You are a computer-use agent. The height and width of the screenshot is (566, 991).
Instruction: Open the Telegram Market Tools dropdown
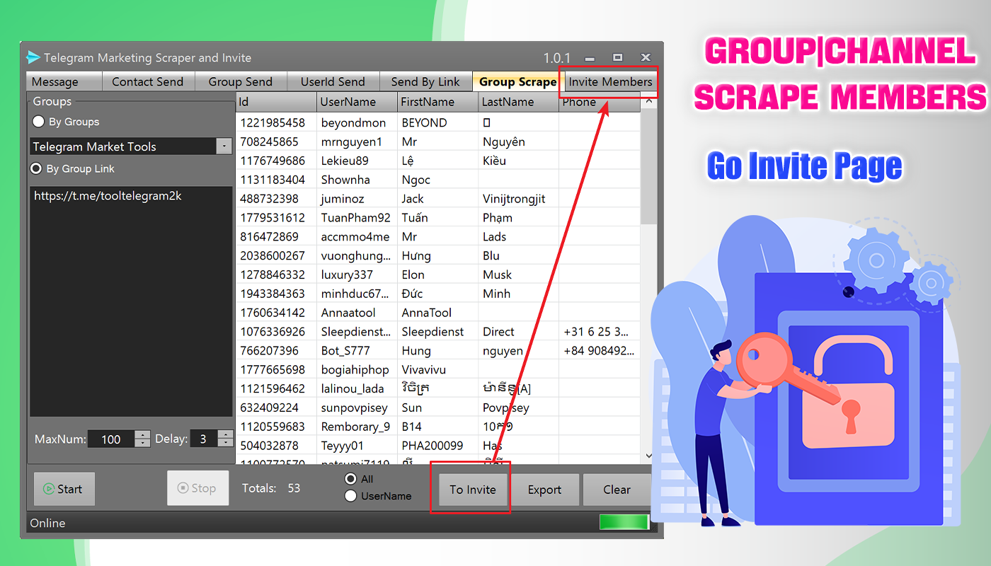224,146
